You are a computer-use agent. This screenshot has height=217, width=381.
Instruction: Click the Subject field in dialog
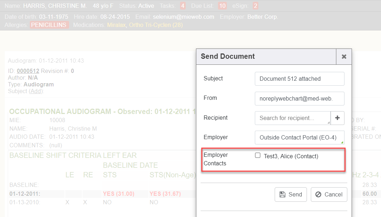point(299,79)
